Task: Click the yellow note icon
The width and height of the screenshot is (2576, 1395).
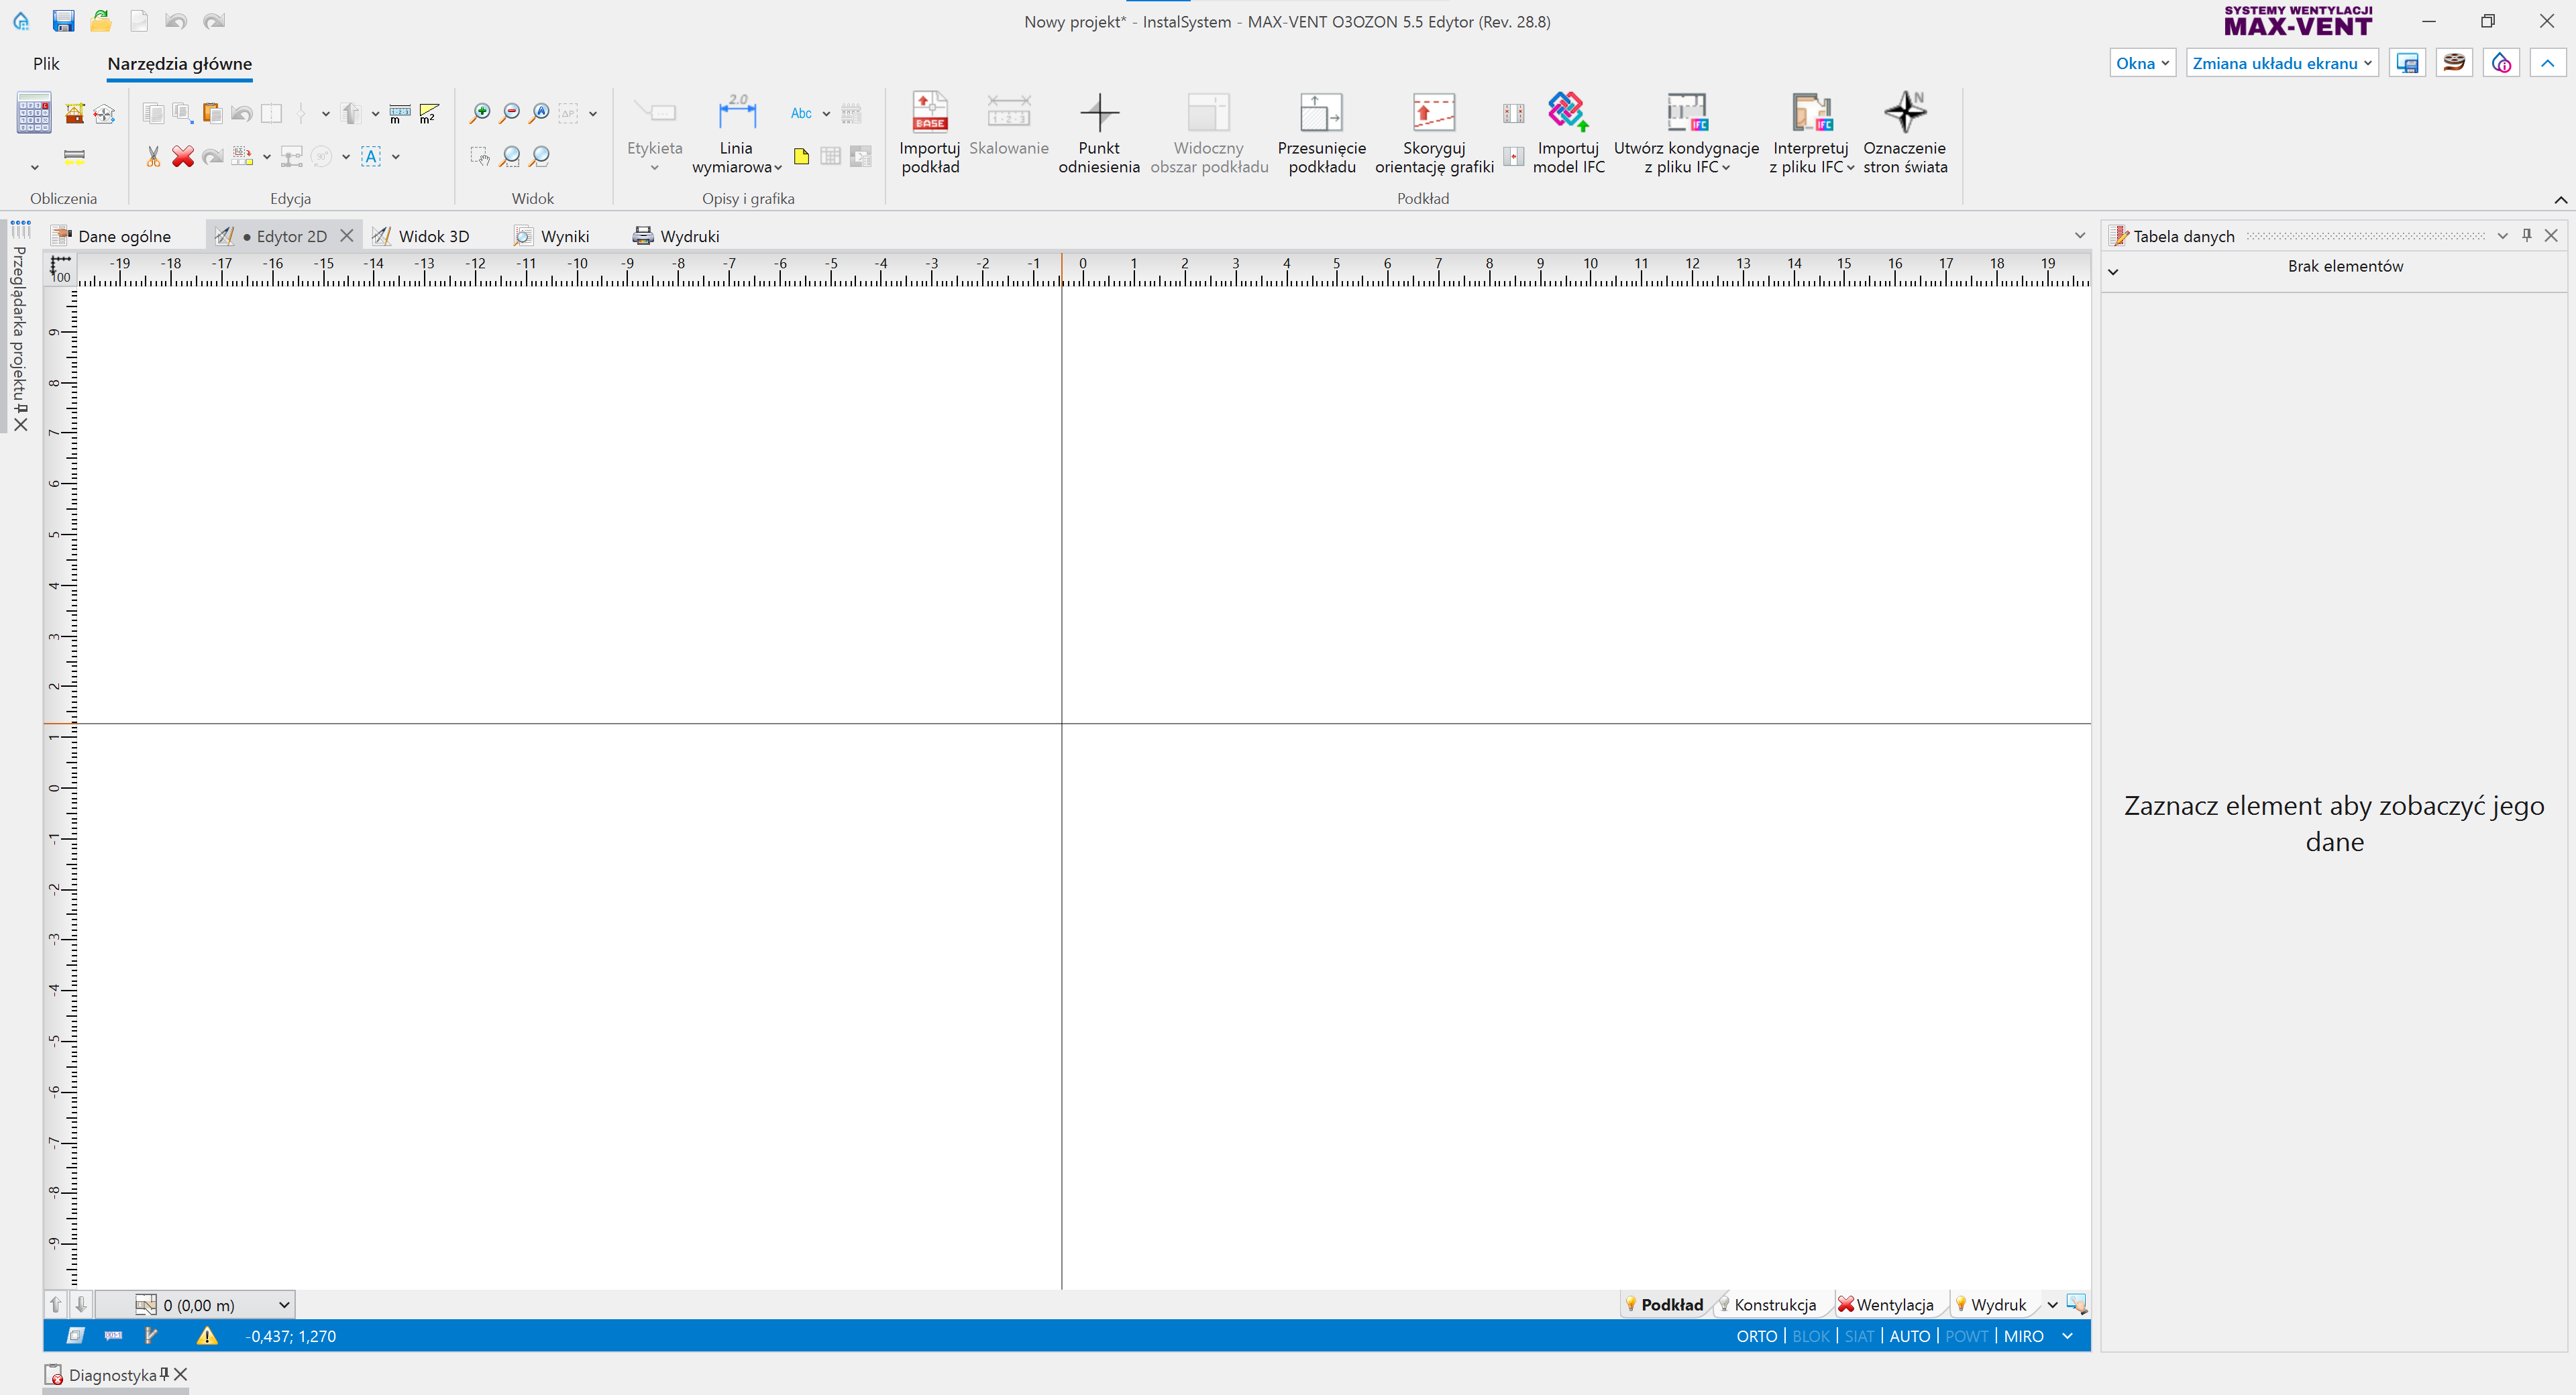Action: tap(801, 156)
